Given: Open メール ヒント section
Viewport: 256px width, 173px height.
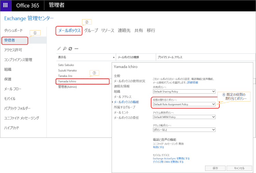Looking at the screenshot, I should 121,112.
